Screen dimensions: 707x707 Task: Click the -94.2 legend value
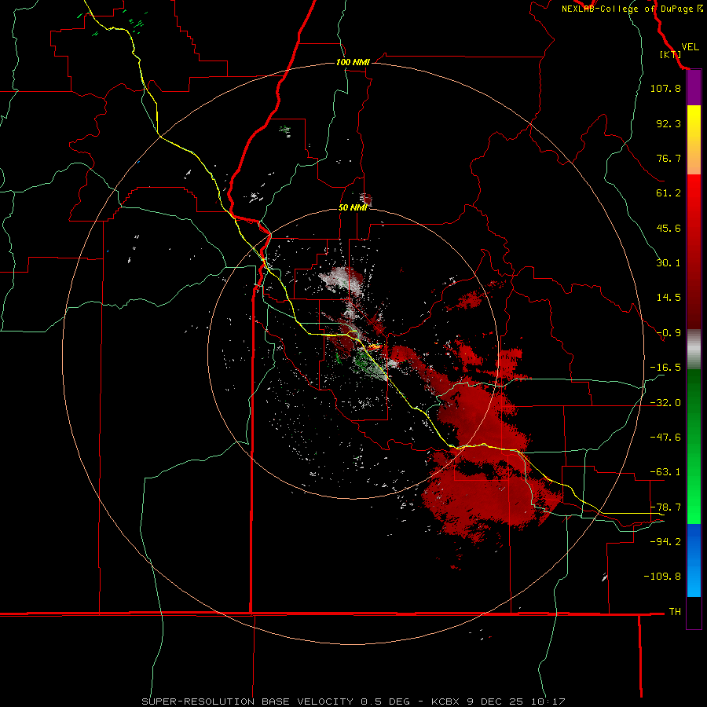point(665,541)
